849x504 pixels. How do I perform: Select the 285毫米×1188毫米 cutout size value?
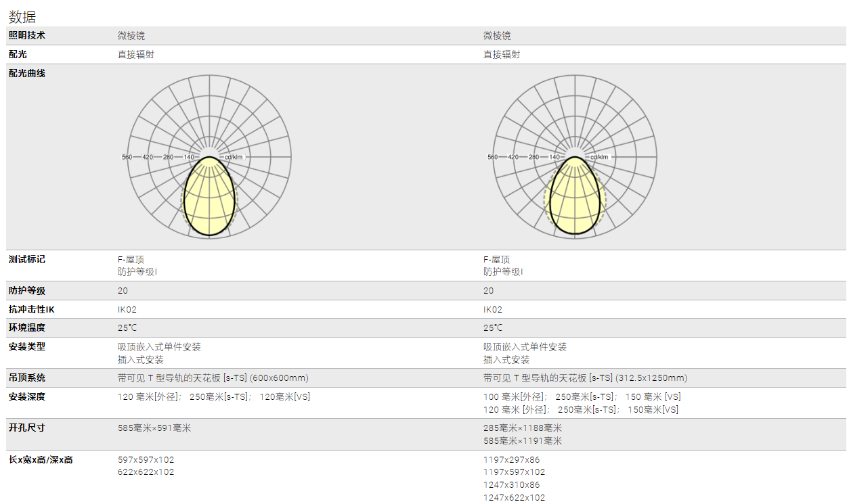[523, 428]
